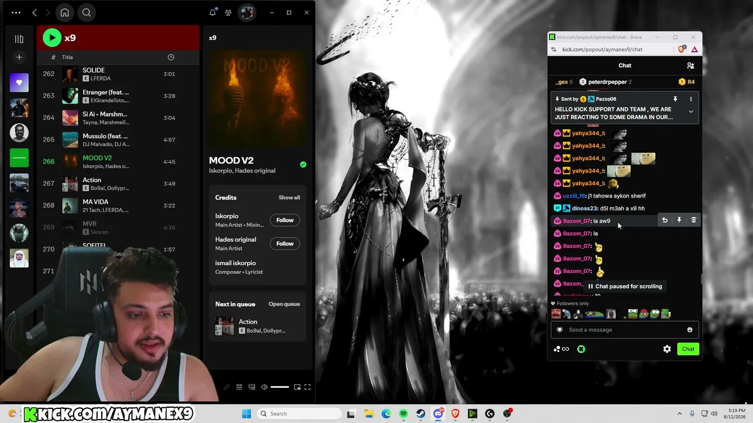753x423 pixels.
Task: Select the track MA VIDA
Action: 119,206
